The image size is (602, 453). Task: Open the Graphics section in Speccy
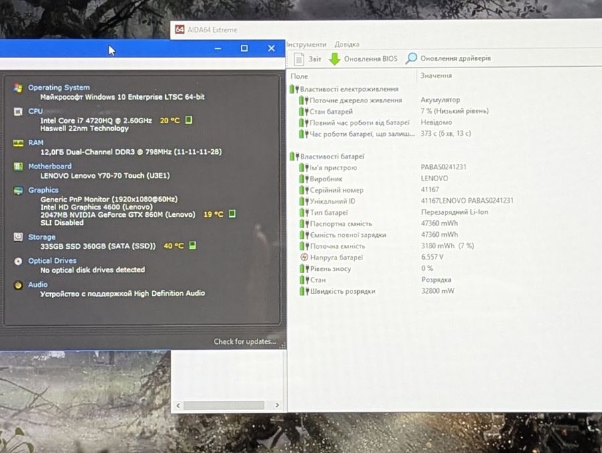click(x=43, y=190)
